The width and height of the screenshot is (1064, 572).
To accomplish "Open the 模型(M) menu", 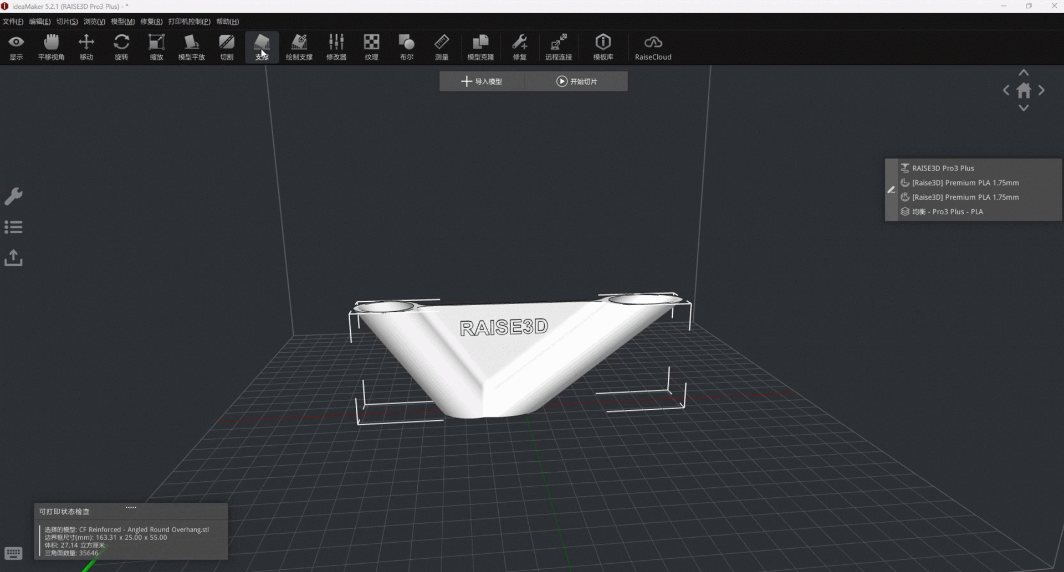I will [x=122, y=22].
